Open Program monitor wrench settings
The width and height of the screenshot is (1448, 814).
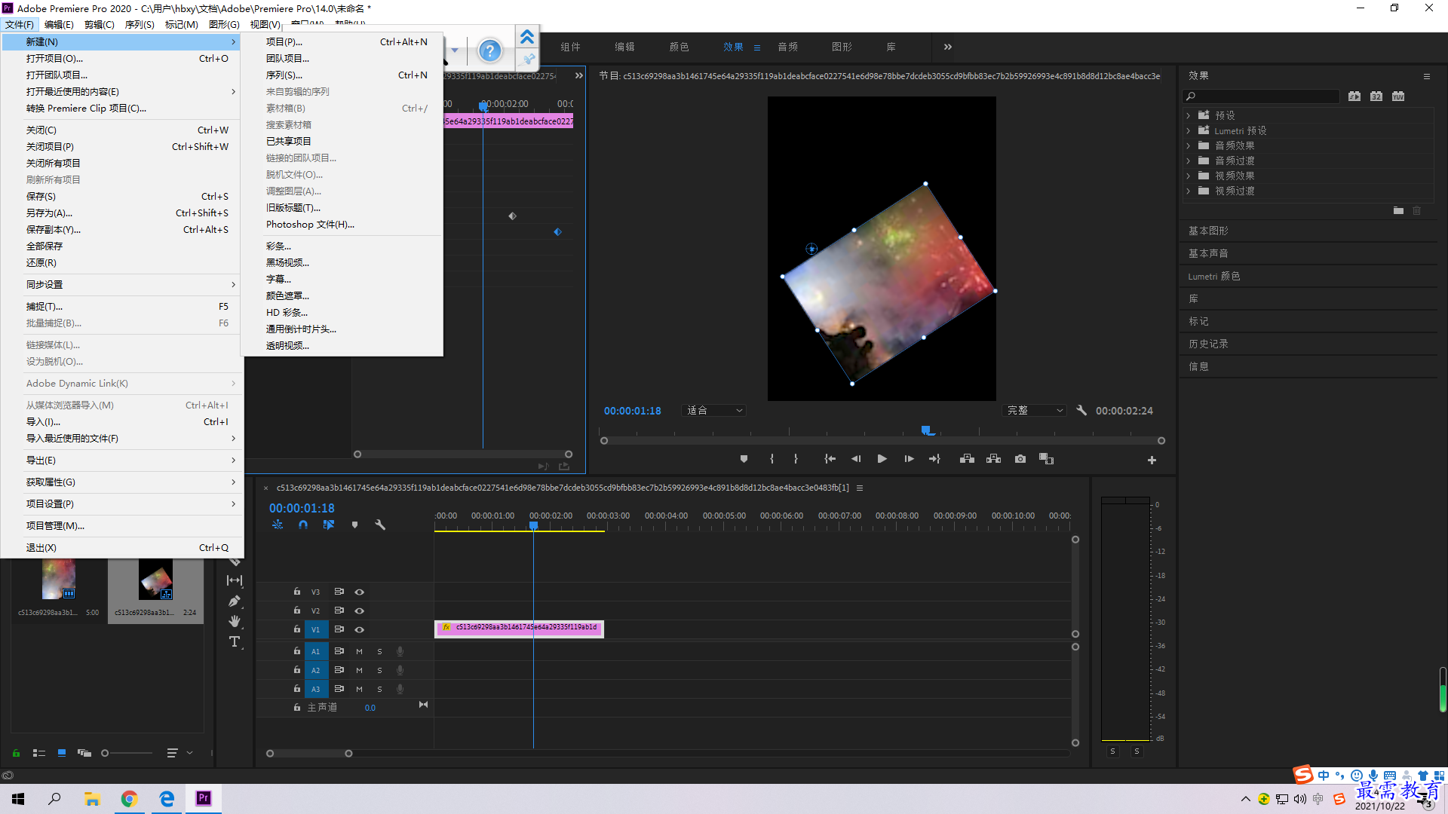(1081, 411)
